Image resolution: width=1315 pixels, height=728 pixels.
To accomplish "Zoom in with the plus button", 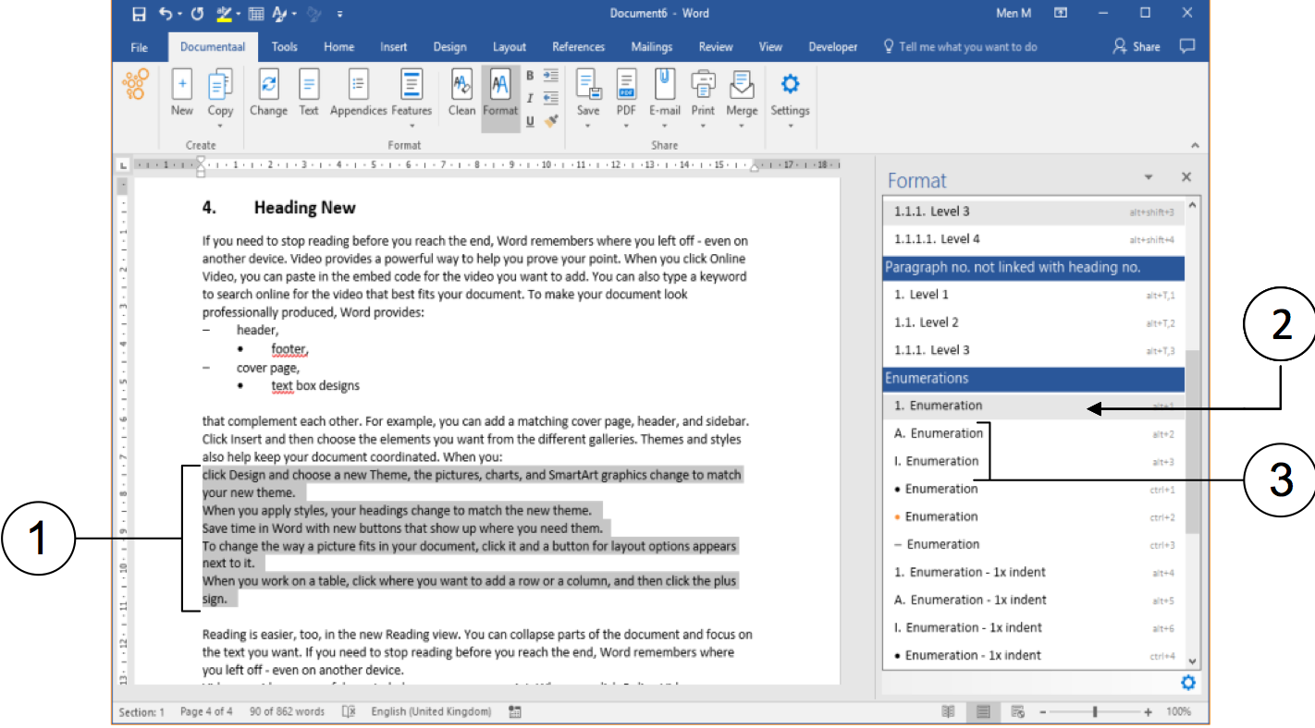I will tap(1148, 712).
